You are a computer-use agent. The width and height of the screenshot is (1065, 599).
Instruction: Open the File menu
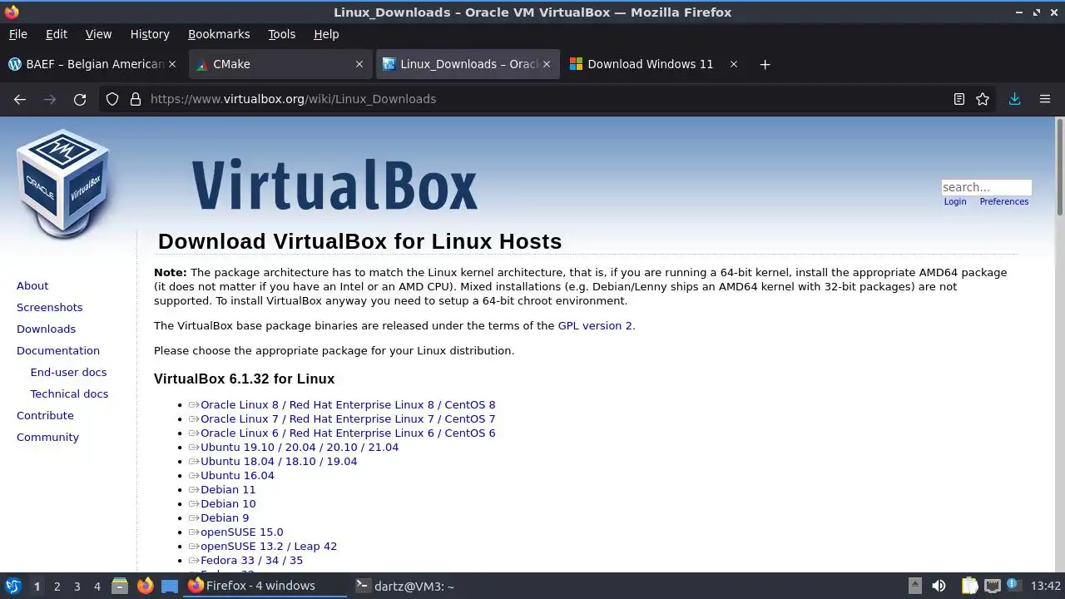(x=17, y=34)
